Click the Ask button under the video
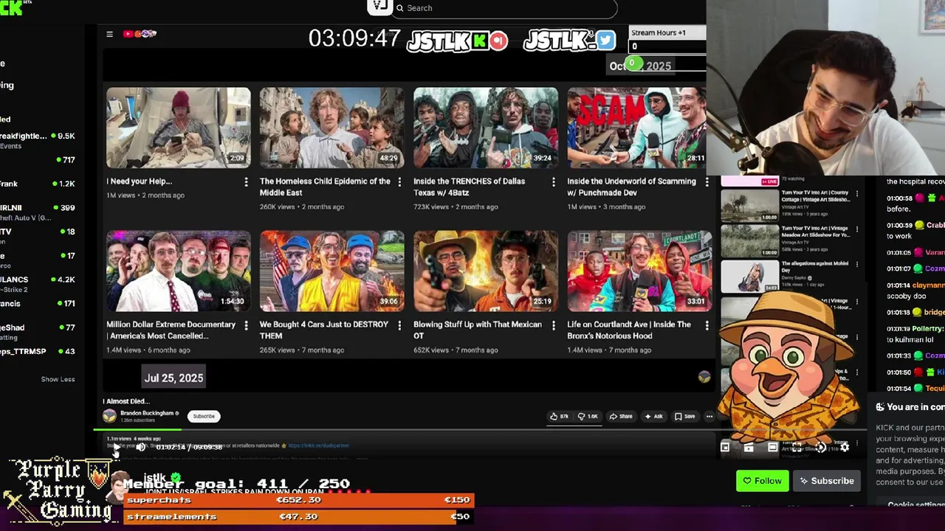 tap(653, 416)
